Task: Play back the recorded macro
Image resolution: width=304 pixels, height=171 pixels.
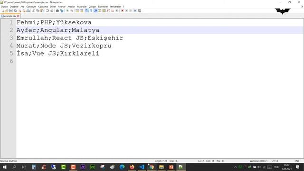Action: tap(131, 10)
